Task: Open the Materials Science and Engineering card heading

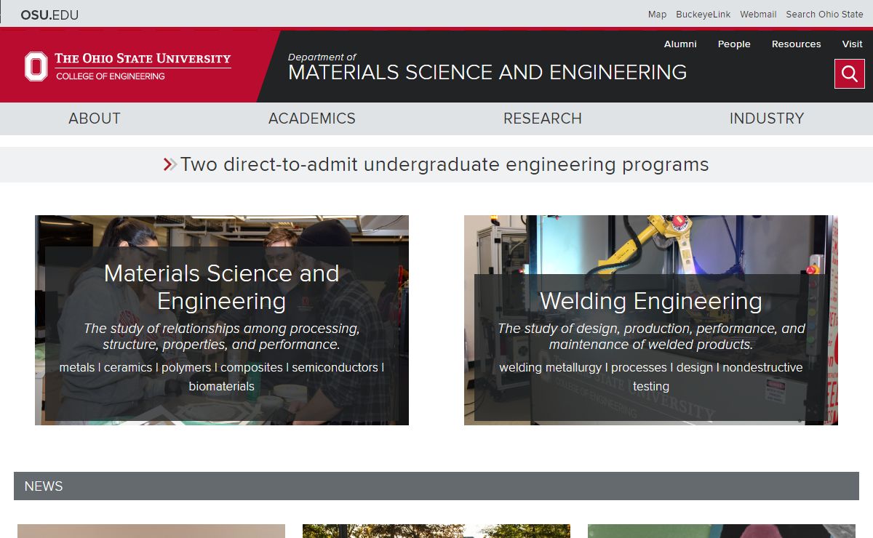Action: pos(222,287)
